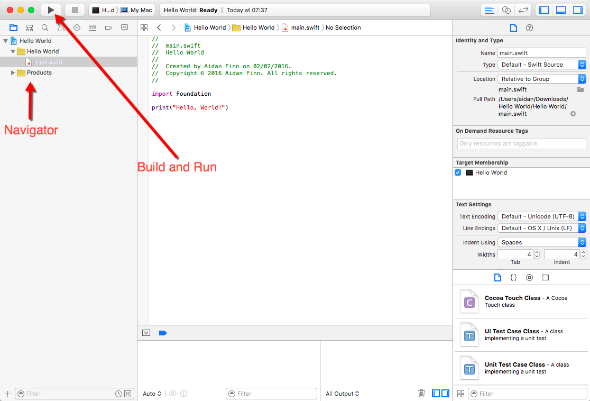This screenshot has height=401, width=590.
Task: Open the Text Encoding dropdown
Action: tap(542, 216)
